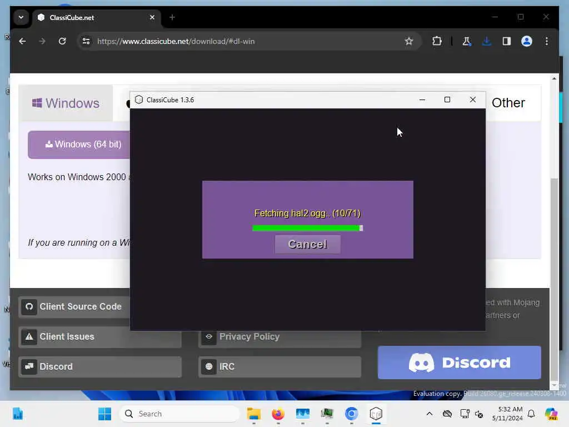Open the Client Source Code link
This screenshot has width=569, height=427.
75,306
